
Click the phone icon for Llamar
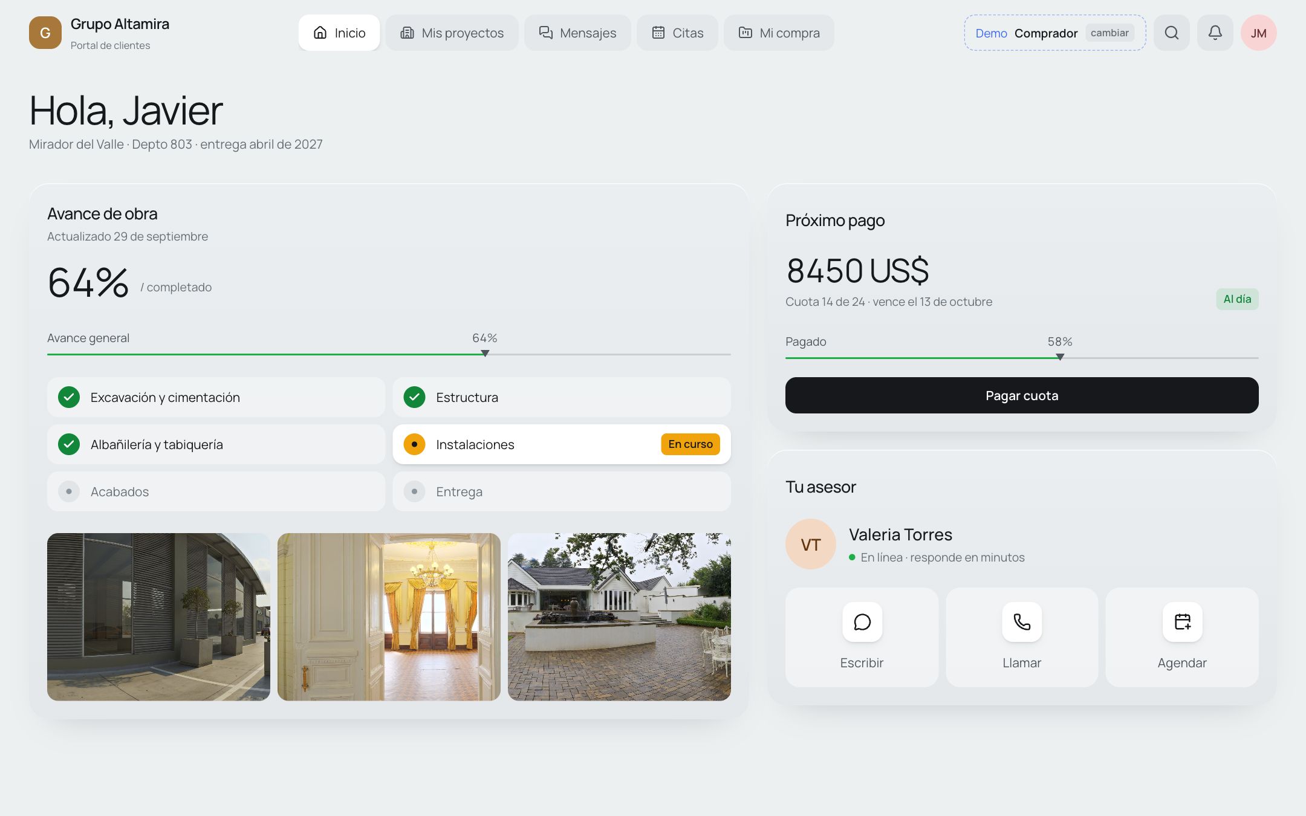(x=1022, y=621)
